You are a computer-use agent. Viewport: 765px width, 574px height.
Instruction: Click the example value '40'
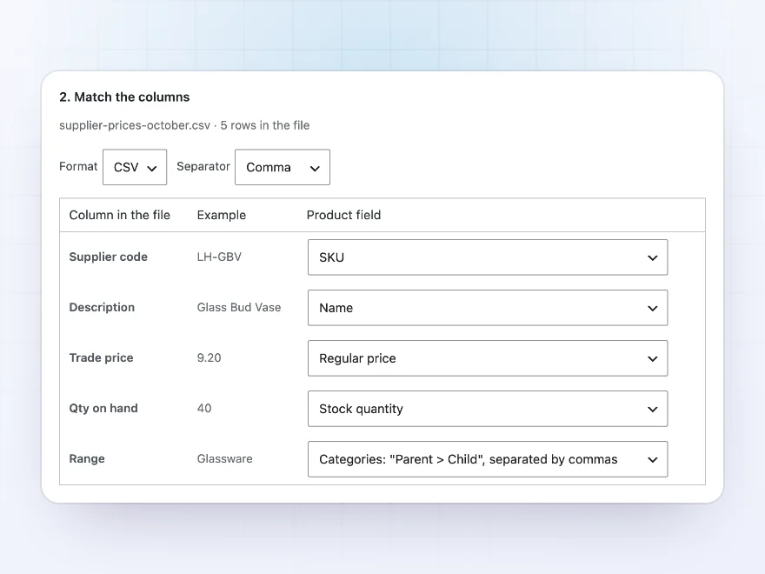204,408
